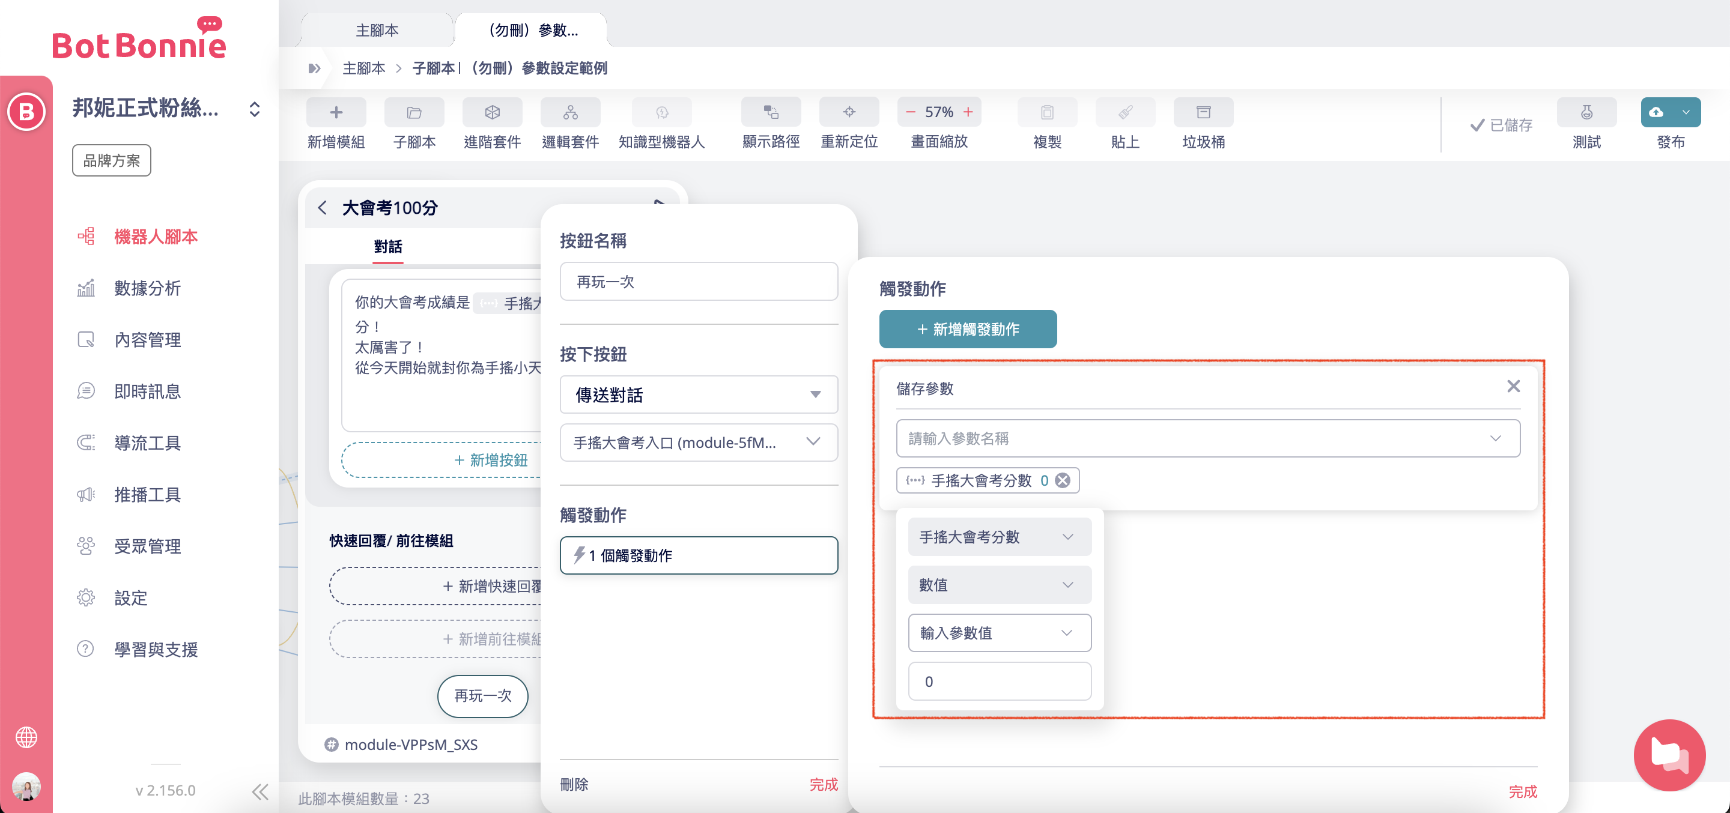Remove the 手搖大會考分數 parameter tag
This screenshot has width=1730, height=813.
1063,480
